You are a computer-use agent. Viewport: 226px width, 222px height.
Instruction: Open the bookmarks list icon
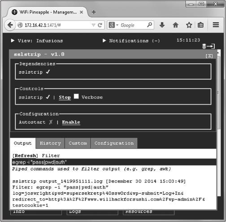[x=200, y=25]
